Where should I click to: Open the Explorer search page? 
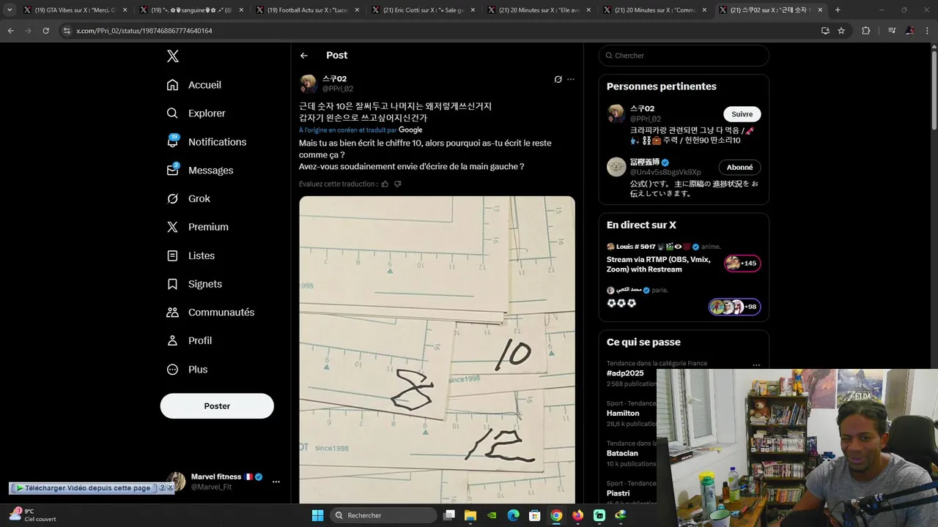[196, 113]
